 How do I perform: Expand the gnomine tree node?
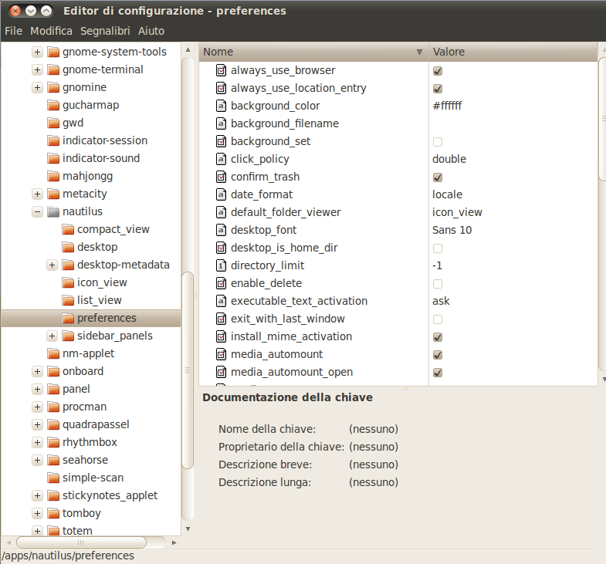click(37, 87)
